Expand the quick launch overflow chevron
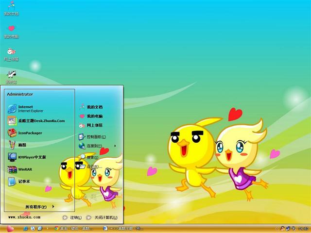The height and width of the screenshot is (233, 311). tap(47, 228)
